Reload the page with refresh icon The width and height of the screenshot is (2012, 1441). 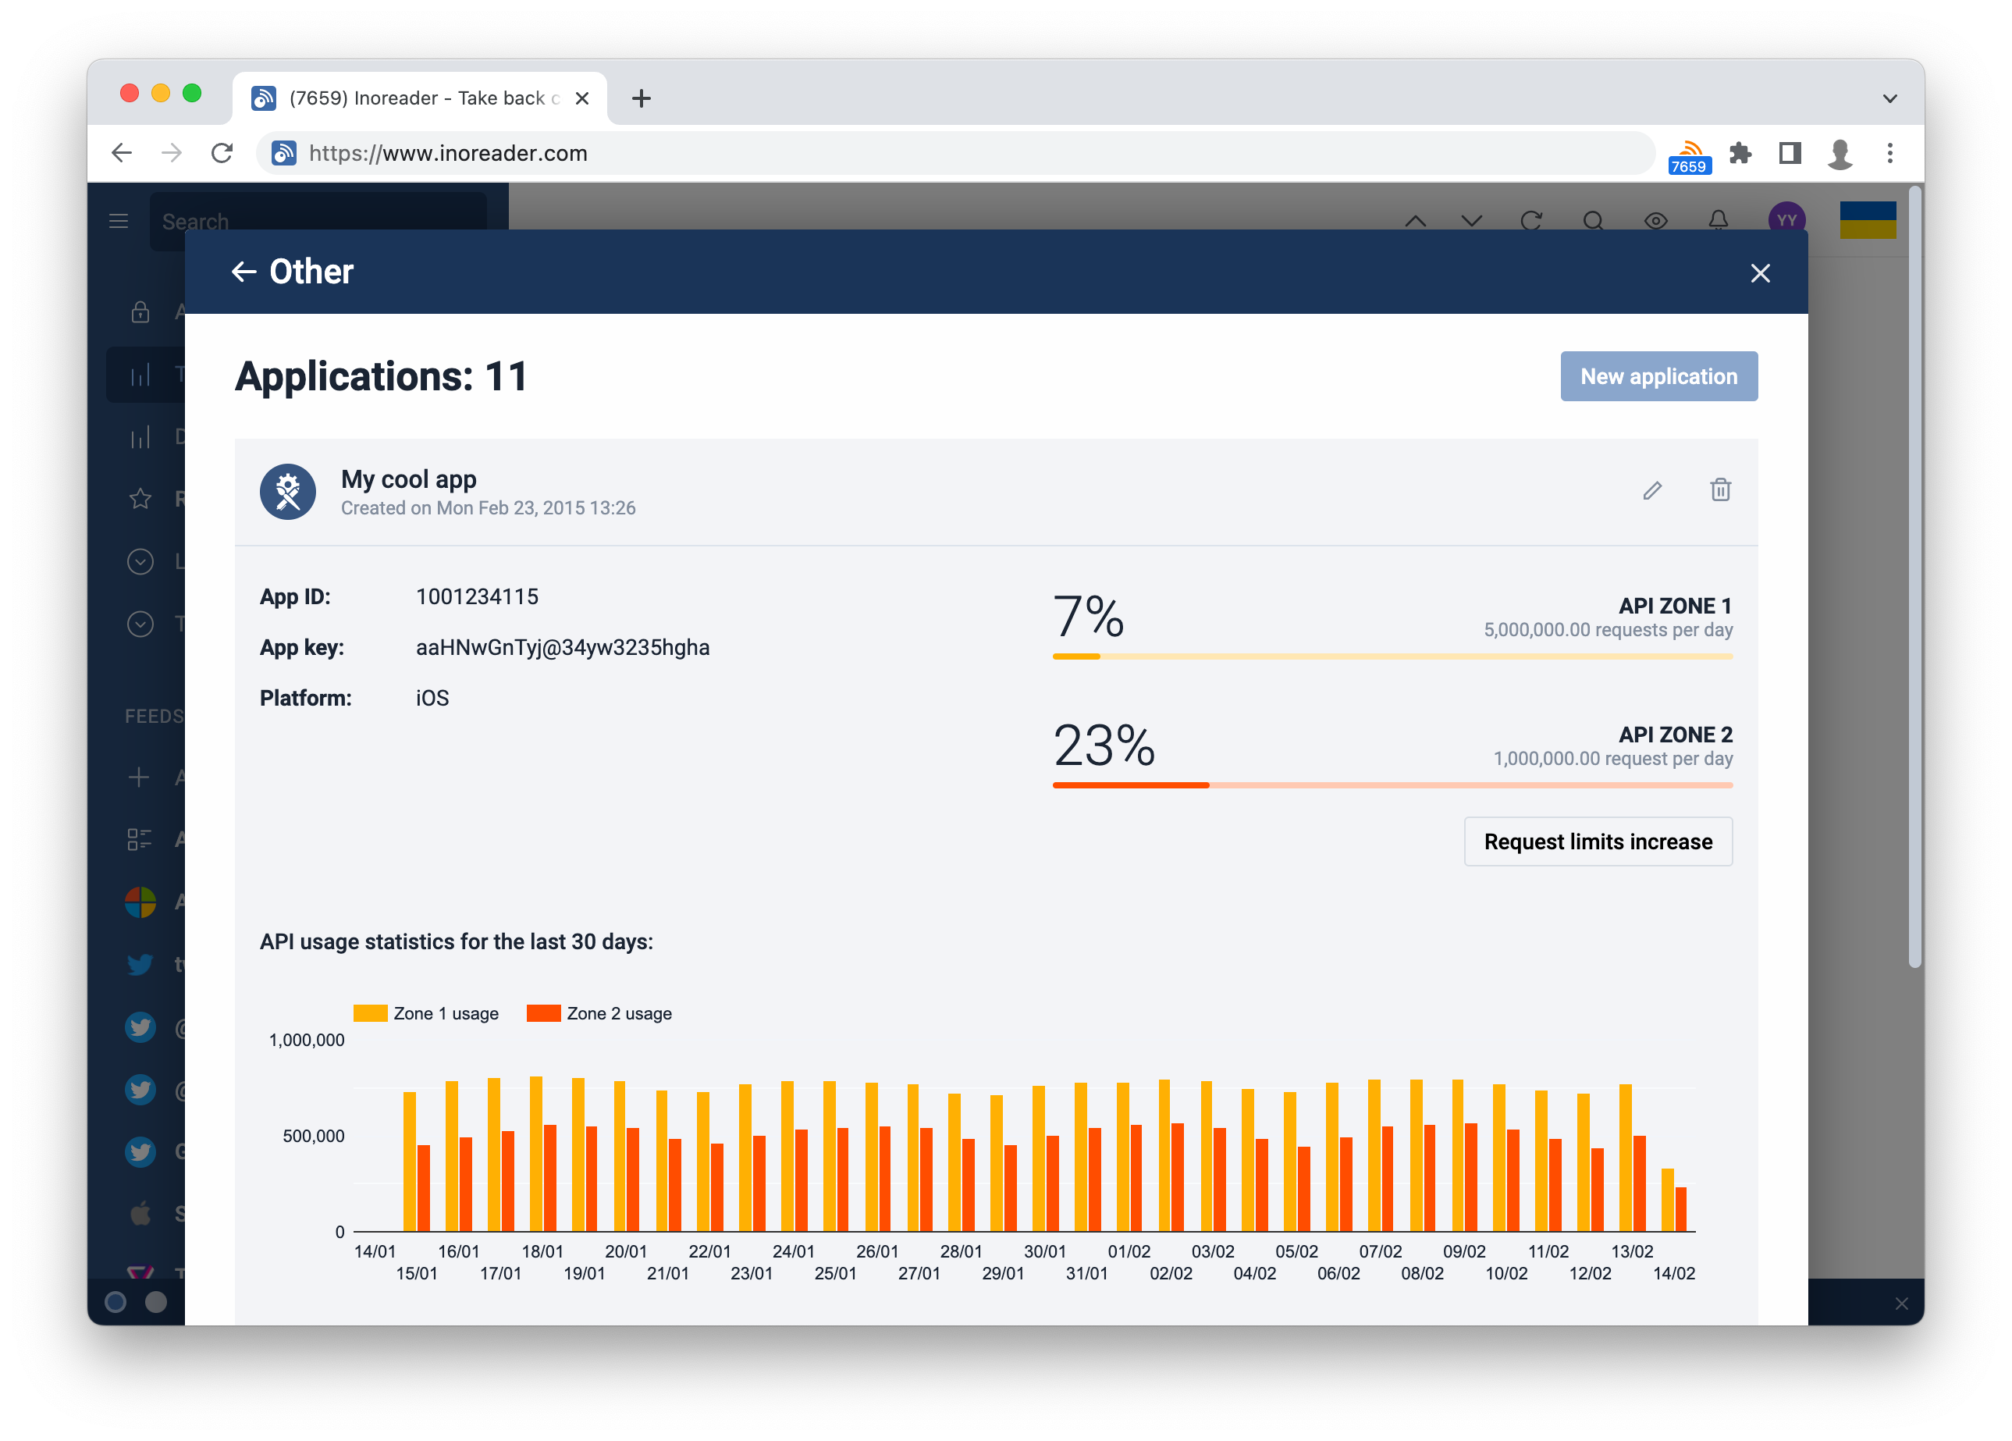point(222,154)
